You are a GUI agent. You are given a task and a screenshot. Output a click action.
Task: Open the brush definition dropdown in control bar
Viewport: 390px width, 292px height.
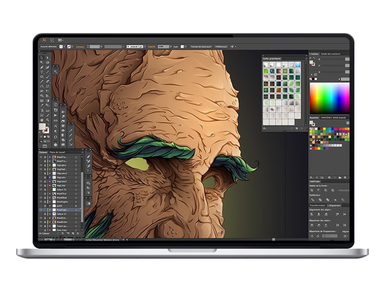tap(144, 46)
